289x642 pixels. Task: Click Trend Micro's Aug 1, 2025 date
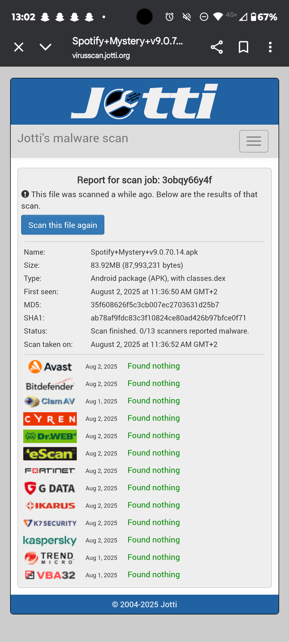[x=101, y=558]
